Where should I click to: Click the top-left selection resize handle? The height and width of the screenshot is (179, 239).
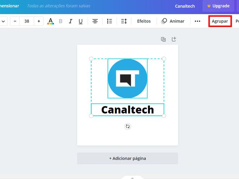point(91,59)
